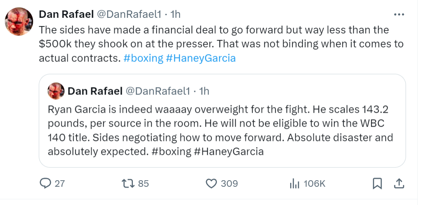Open the blue #HaneyGarcia hashtag
Viewport: 423px width, 205px height.
pos(201,58)
